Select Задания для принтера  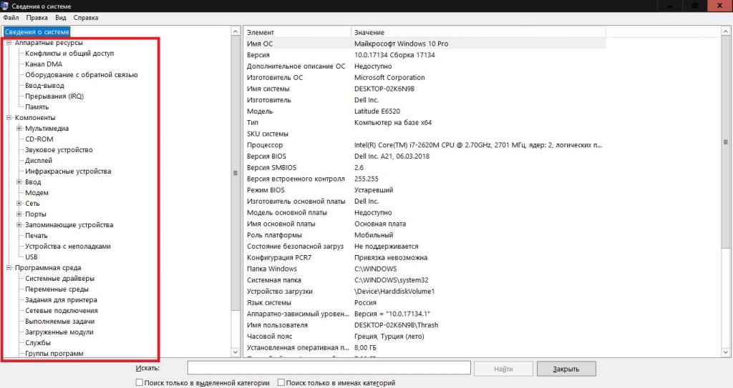[x=62, y=300]
